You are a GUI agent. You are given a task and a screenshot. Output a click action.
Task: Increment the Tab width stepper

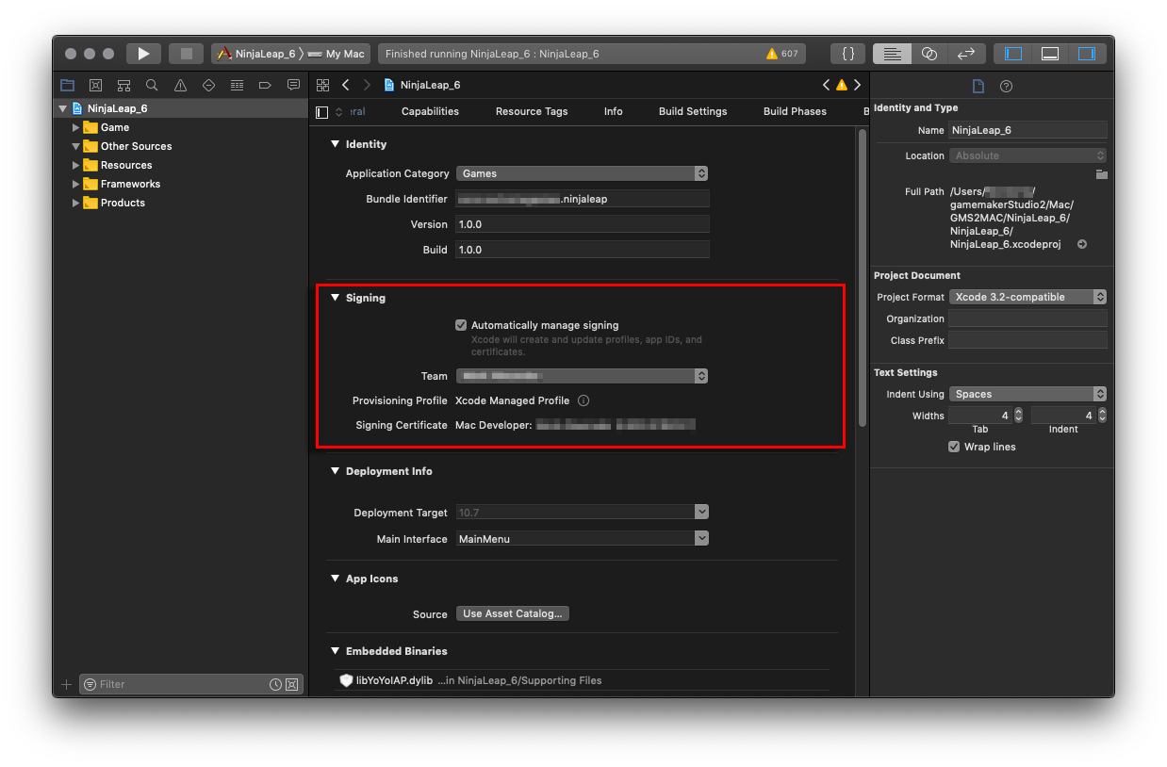[x=1018, y=412]
